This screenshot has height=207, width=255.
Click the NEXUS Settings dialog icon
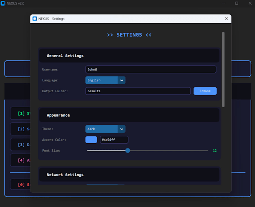point(34,19)
